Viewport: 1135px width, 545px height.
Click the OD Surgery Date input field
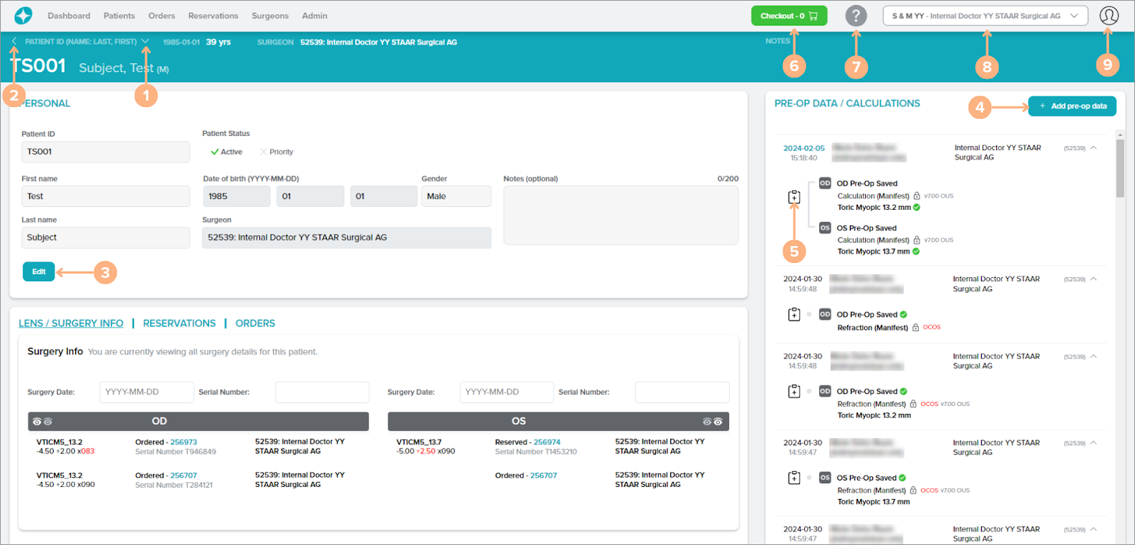click(147, 392)
